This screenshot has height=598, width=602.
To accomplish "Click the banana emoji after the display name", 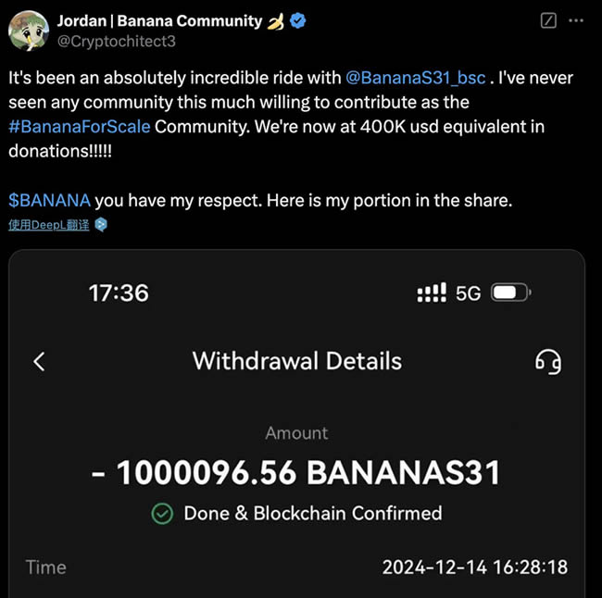I will (x=276, y=21).
